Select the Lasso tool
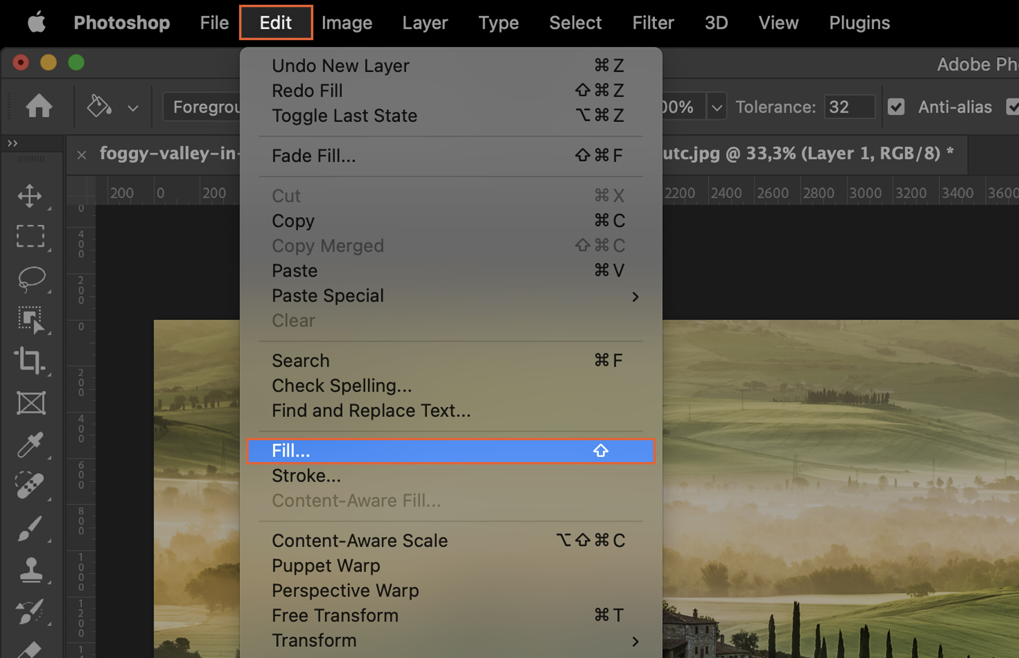The image size is (1019, 658). pyautogui.click(x=31, y=279)
